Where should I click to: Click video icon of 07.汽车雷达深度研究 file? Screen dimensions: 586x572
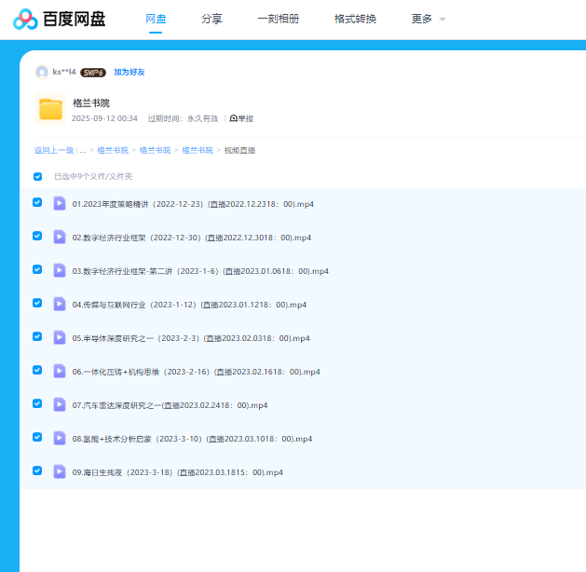[x=60, y=404]
